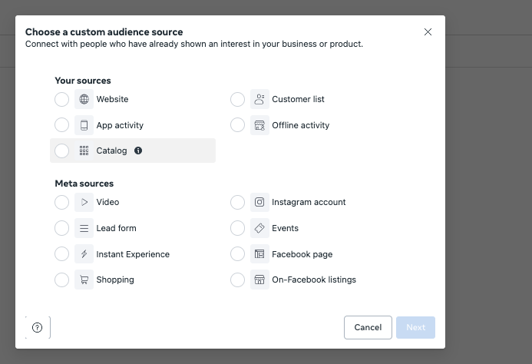Click the Shopping cart icon
This screenshot has height=364, width=532.
click(x=84, y=280)
